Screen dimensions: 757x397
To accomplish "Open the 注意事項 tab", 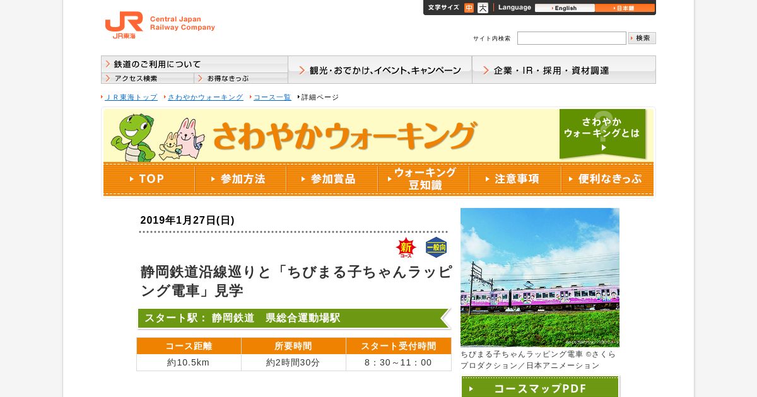I will (x=515, y=179).
